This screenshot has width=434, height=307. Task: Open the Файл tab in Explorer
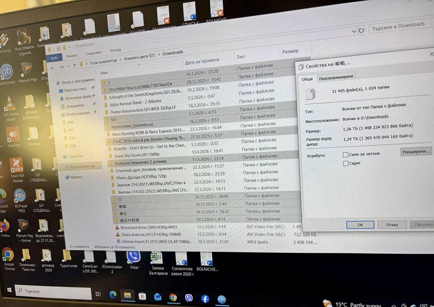point(55,58)
